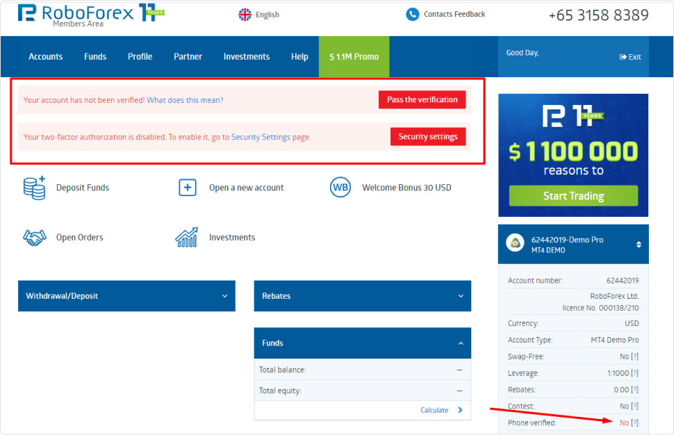Viewport: 674px width, 435px height.
Task: Click the red Security settings button
Action: pos(428,137)
